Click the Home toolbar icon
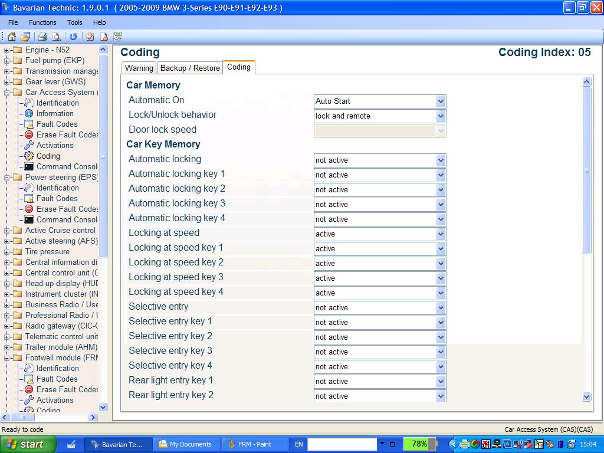 [12, 37]
